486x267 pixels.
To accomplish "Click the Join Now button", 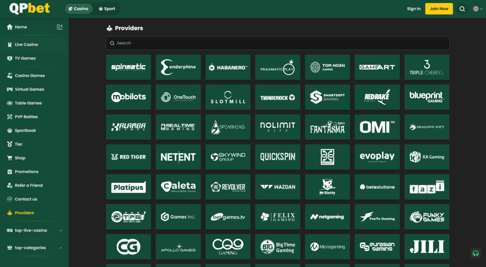I will pos(439,9).
